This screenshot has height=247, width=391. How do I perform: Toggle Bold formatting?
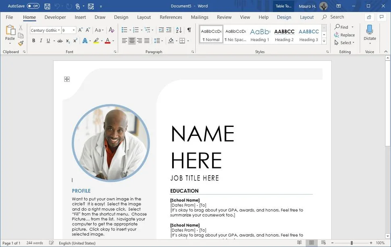[34, 41]
